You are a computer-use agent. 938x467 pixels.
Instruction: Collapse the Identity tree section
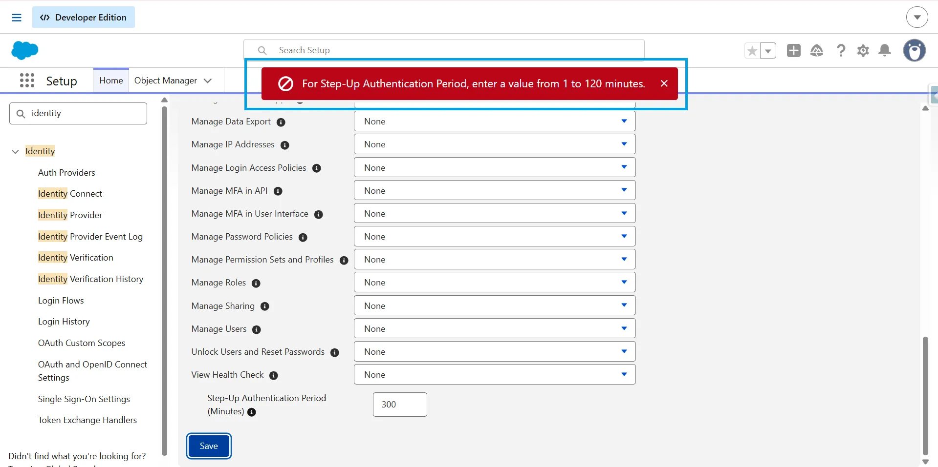pos(15,152)
